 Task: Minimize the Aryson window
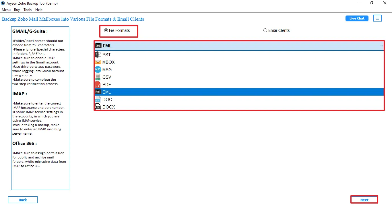pyautogui.click(x=359, y=3)
